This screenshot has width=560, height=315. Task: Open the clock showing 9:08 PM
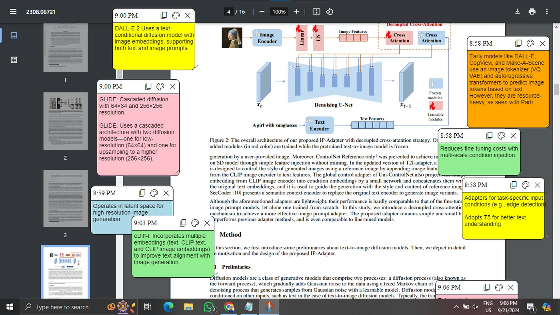click(508, 307)
